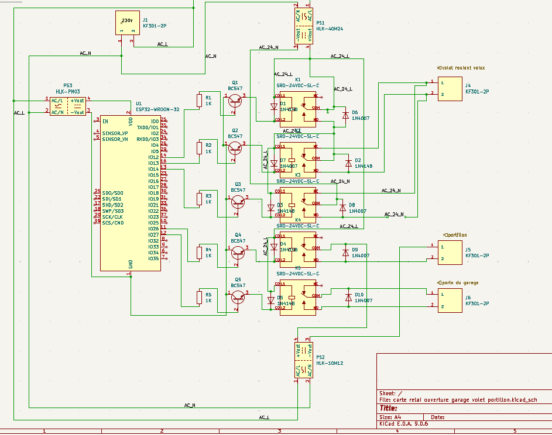Screen dimensions: 552x435
Task: Select the Q3 BC547 transistor symbol
Action: point(238,202)
